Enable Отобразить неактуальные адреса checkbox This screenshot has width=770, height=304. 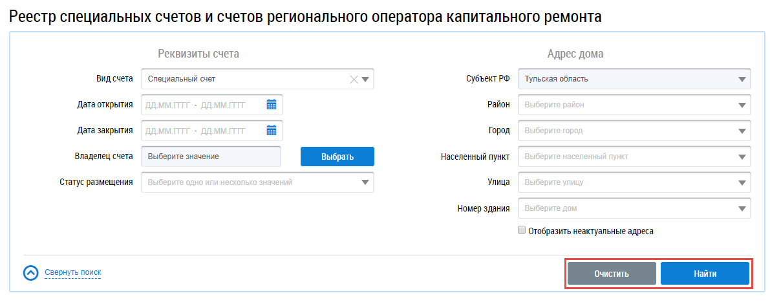coord(522,230)
